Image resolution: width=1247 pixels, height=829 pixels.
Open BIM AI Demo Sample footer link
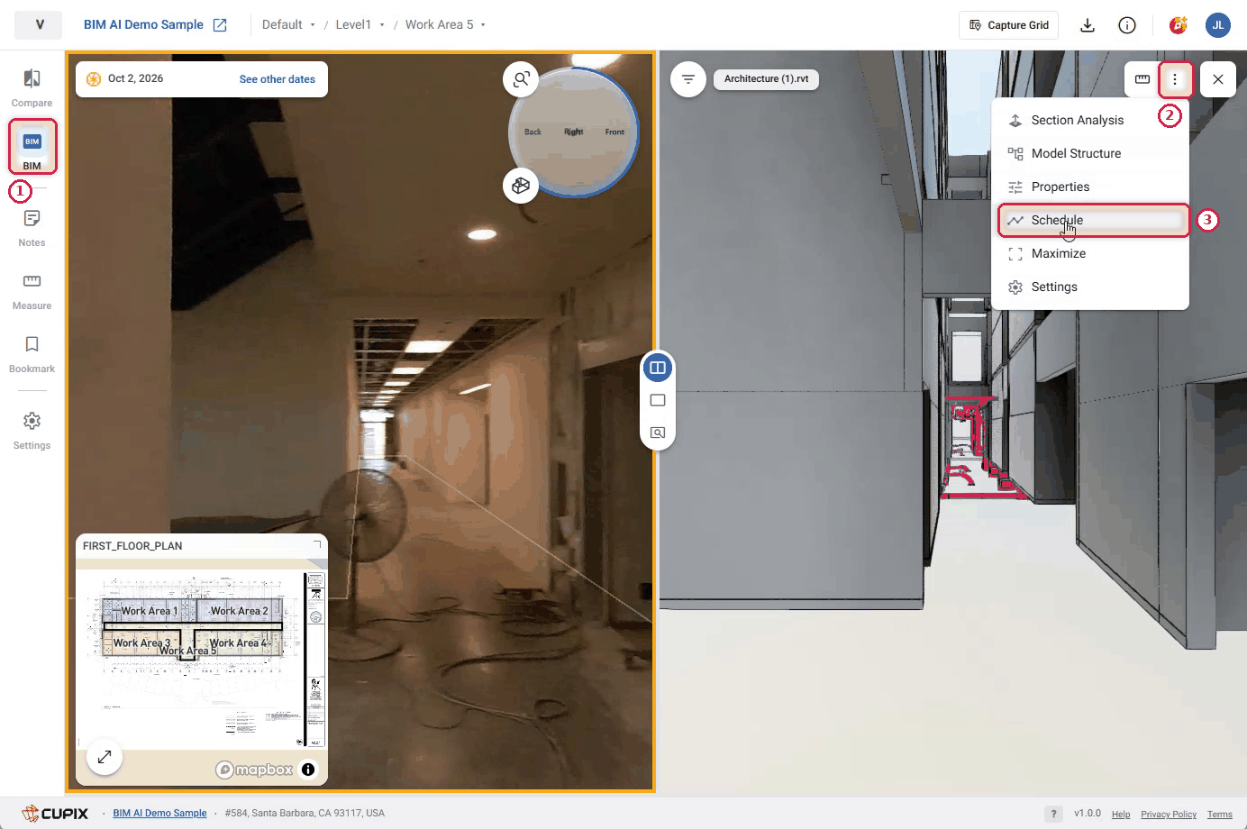click(159, 813)
